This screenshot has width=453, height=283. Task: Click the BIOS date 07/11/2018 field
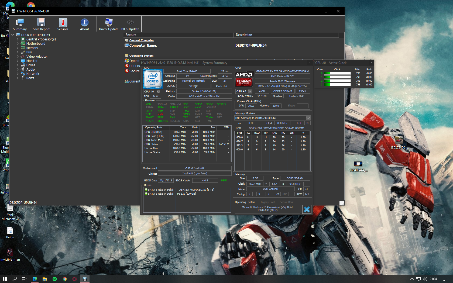coord(166,181)
